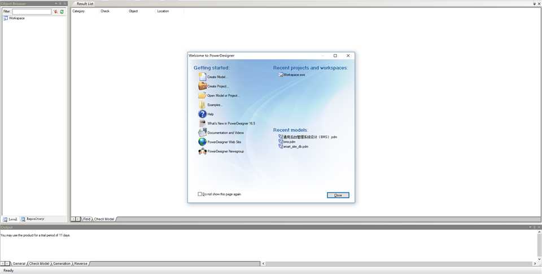Click Output vertical scrollbar down arrow
542x274 pixels.
coord(539,259)
